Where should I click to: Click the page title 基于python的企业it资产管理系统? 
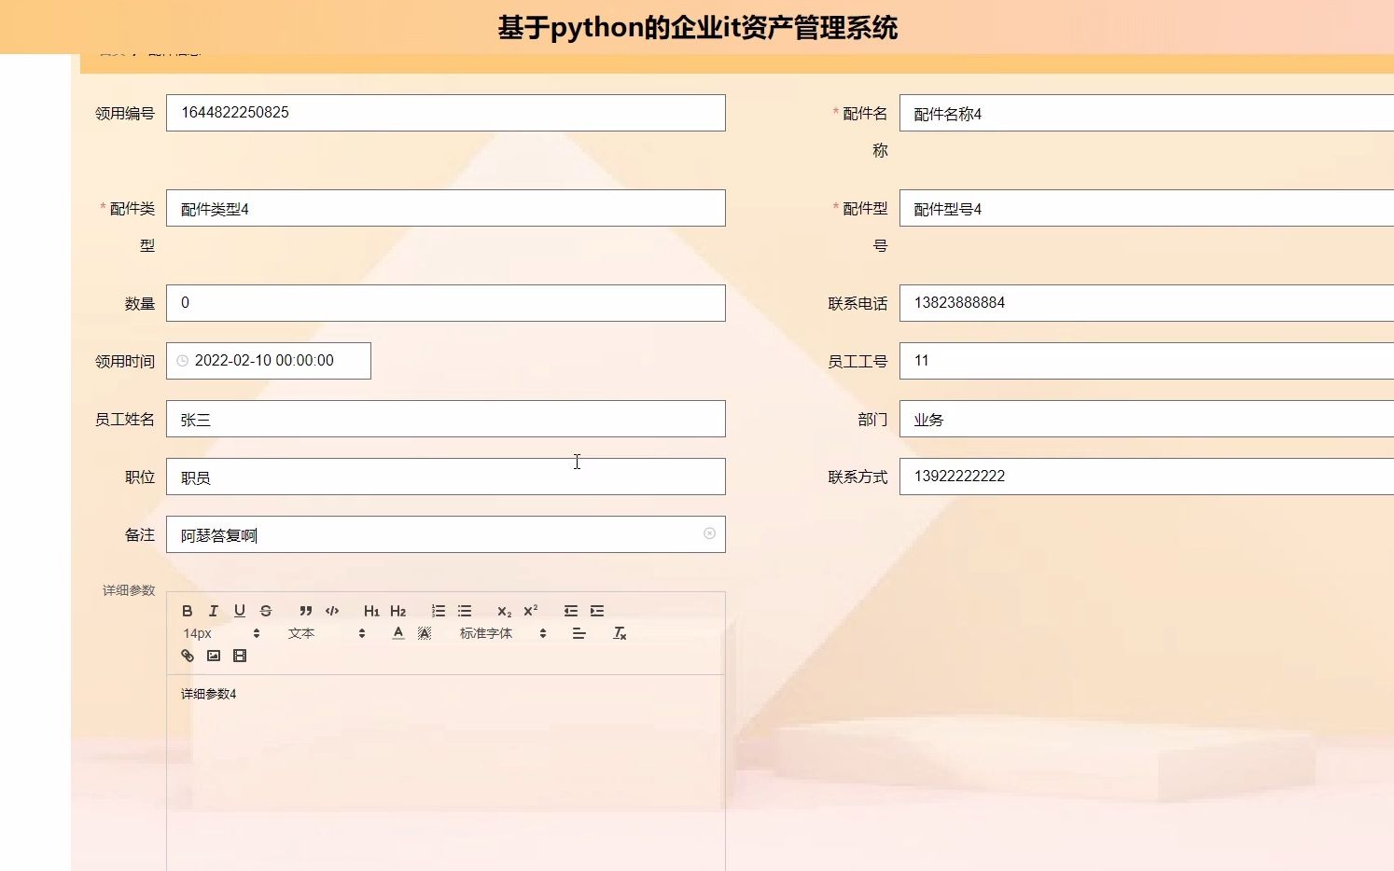(x=697, y=28)
